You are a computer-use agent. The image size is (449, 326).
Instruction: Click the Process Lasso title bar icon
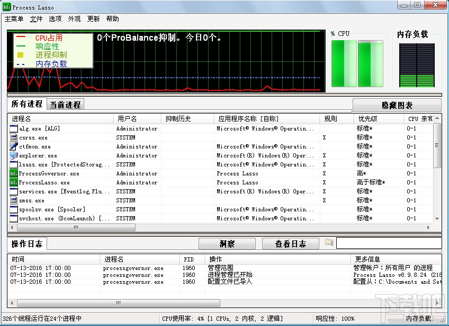(x=6, y=7)
